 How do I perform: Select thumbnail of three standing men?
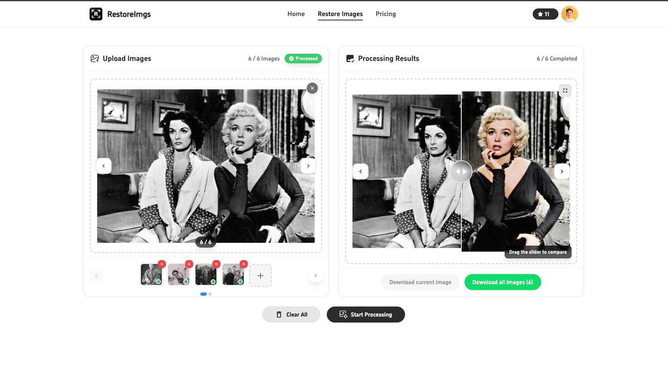[x=206, y=274]
